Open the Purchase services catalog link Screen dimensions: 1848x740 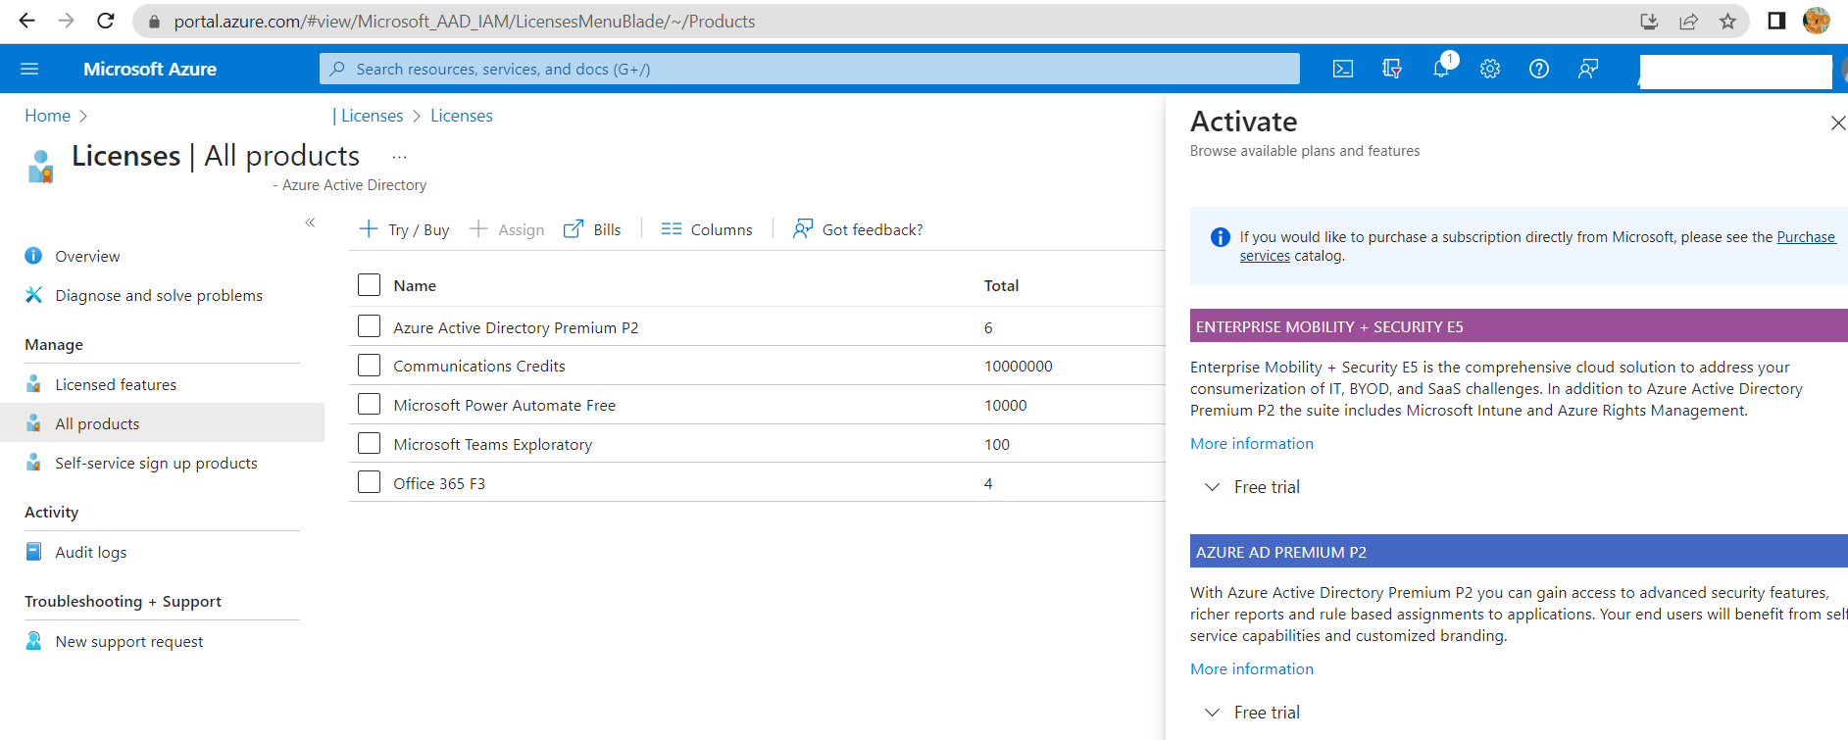click(1805, 237)
